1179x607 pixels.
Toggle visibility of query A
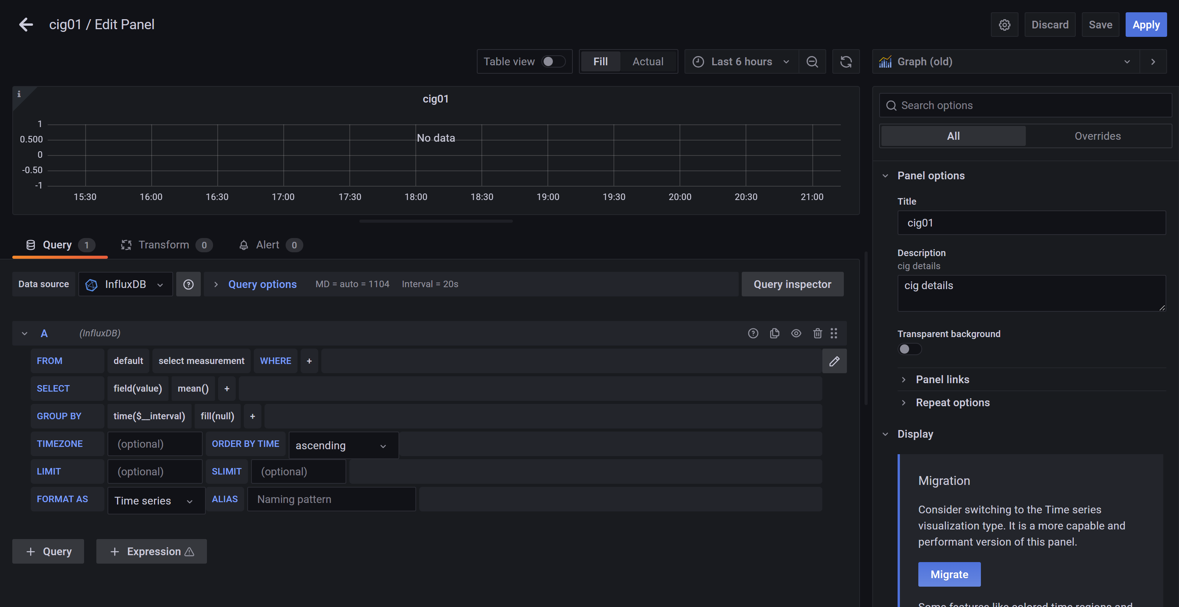pyautogui.click(x=796, y=333)
